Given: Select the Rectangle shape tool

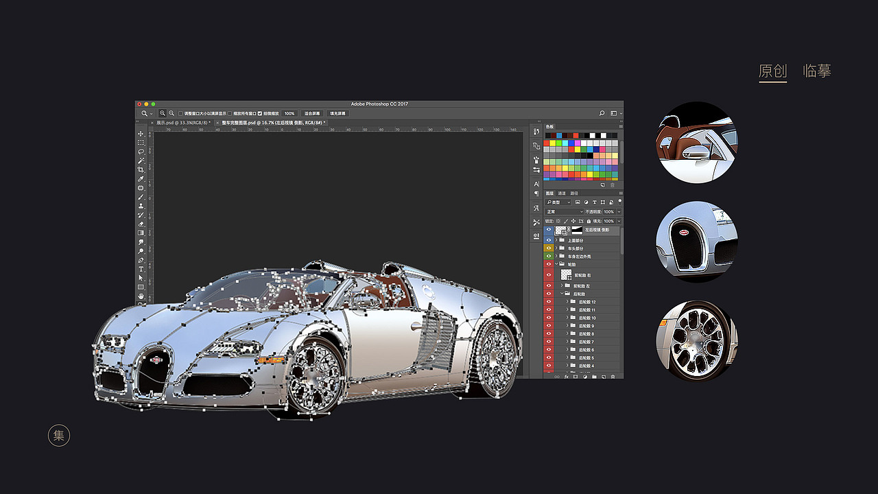Looking at the screenshot, I should [x=141, y=287].
